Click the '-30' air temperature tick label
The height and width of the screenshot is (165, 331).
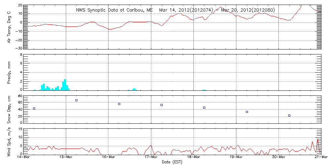click(x=19, y=49)
